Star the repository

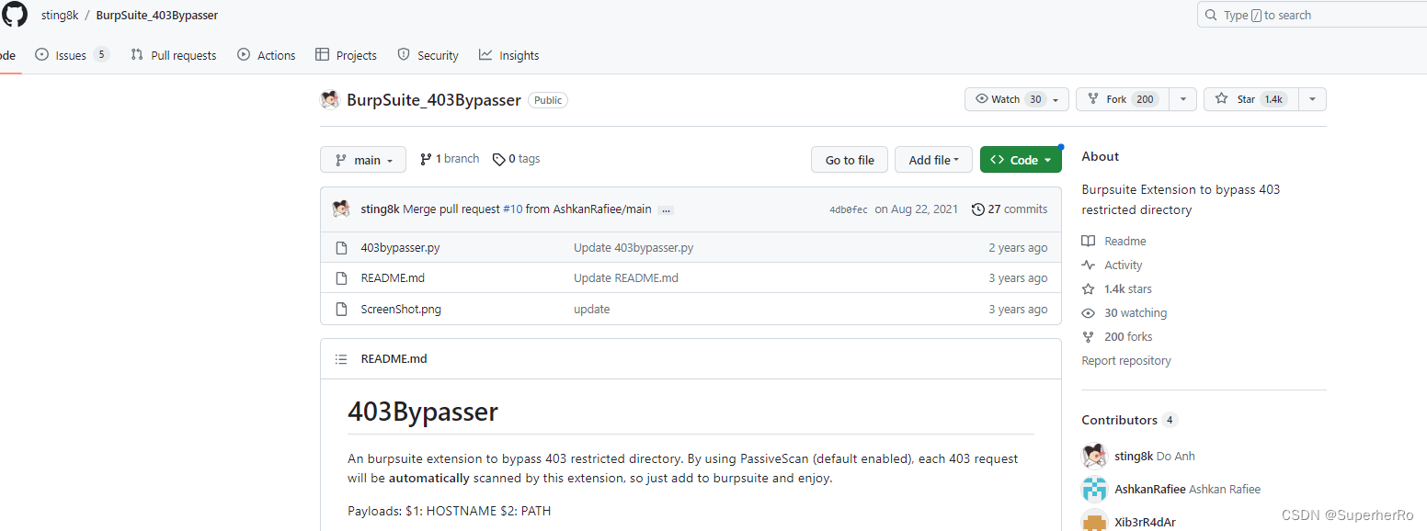1250,99
